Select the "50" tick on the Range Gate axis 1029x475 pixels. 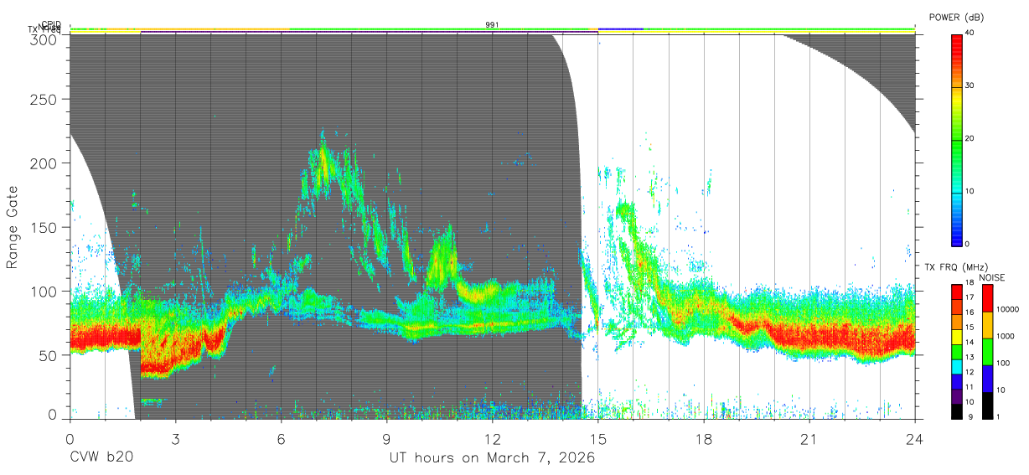48,355
